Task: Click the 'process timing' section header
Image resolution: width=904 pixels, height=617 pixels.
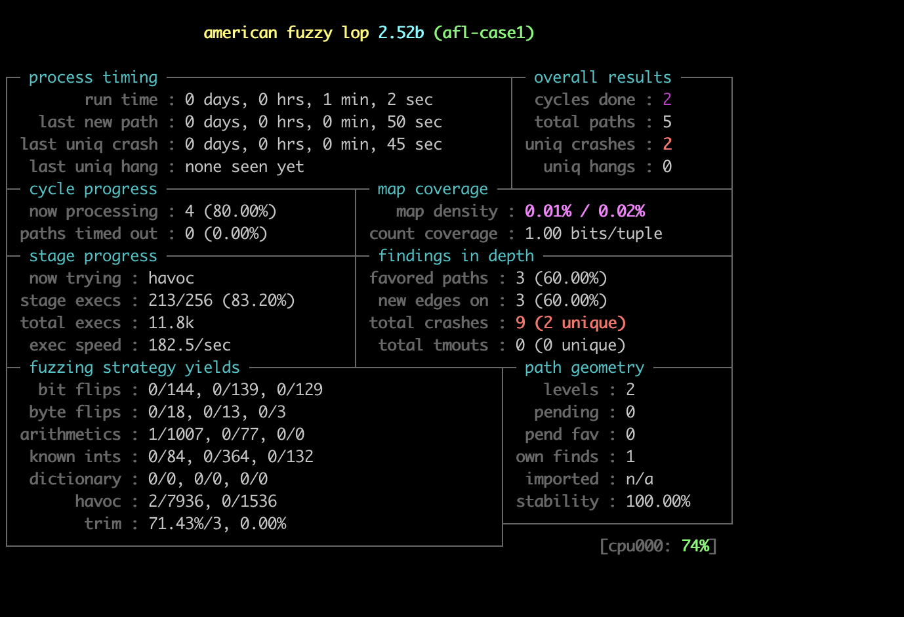Action: [93, 77]
